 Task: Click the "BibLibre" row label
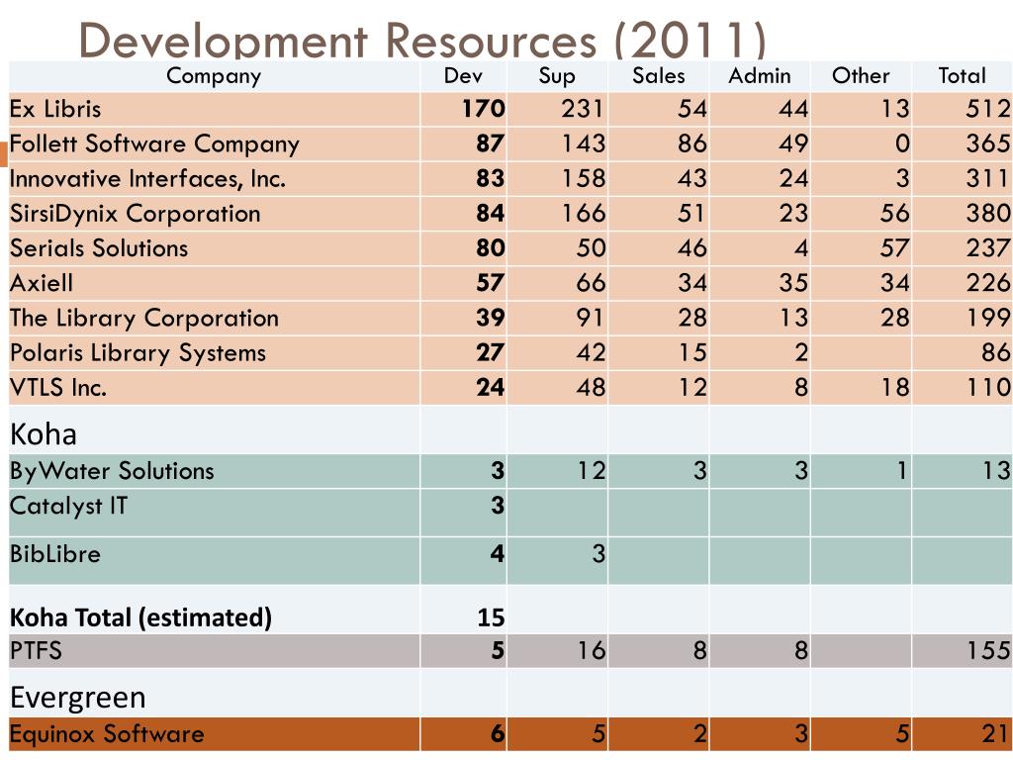coord(55,554)
